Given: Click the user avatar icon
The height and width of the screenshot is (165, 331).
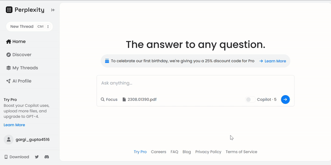Looking at the screenshot, I should tap(9, 140).
